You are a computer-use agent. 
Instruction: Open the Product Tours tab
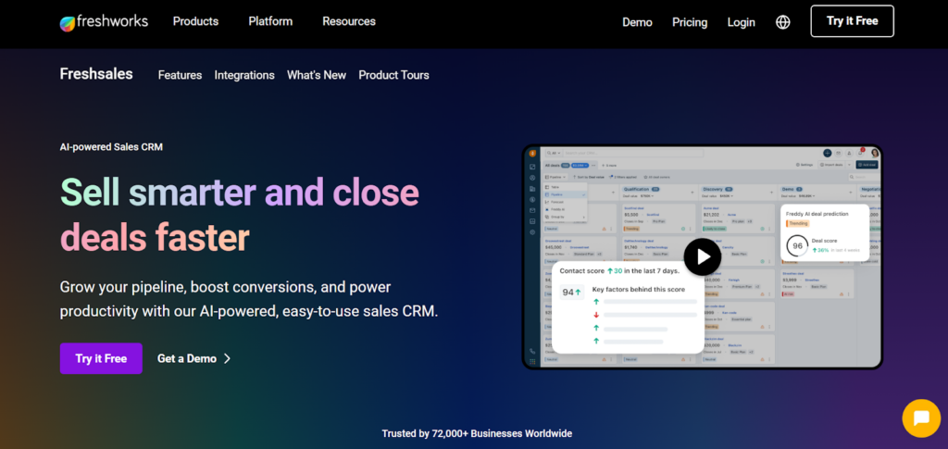(x=393, y=75)
